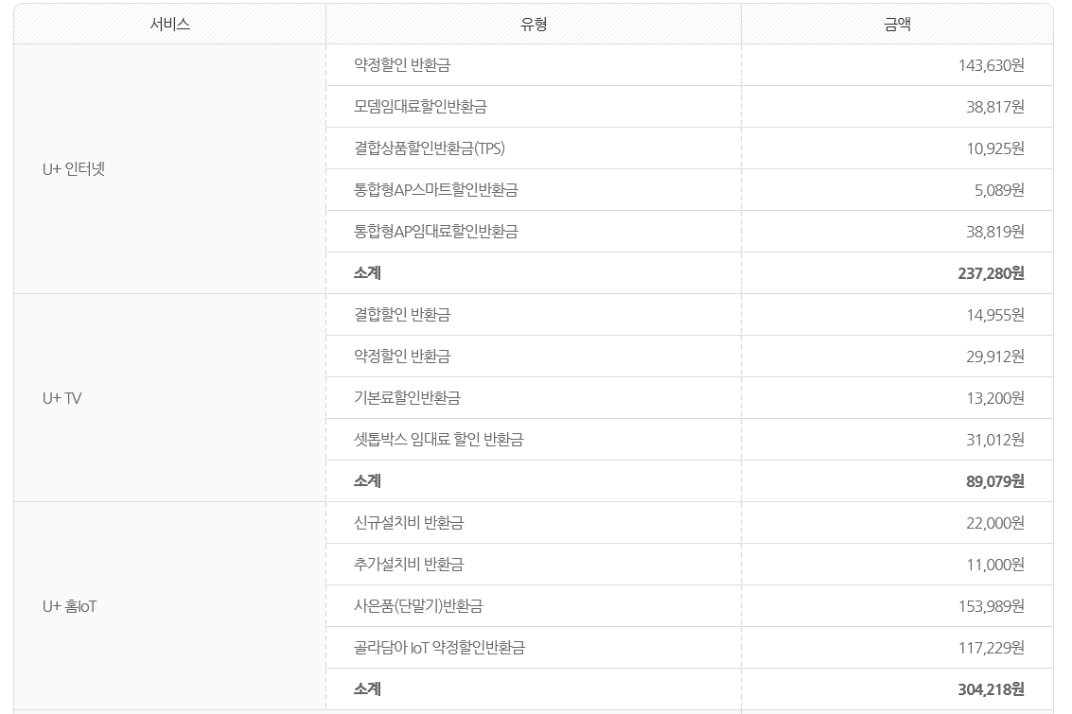Viewport: 1072px width, 714px height.
Task: Click the 유형 column header
Action: coord(534,24)
